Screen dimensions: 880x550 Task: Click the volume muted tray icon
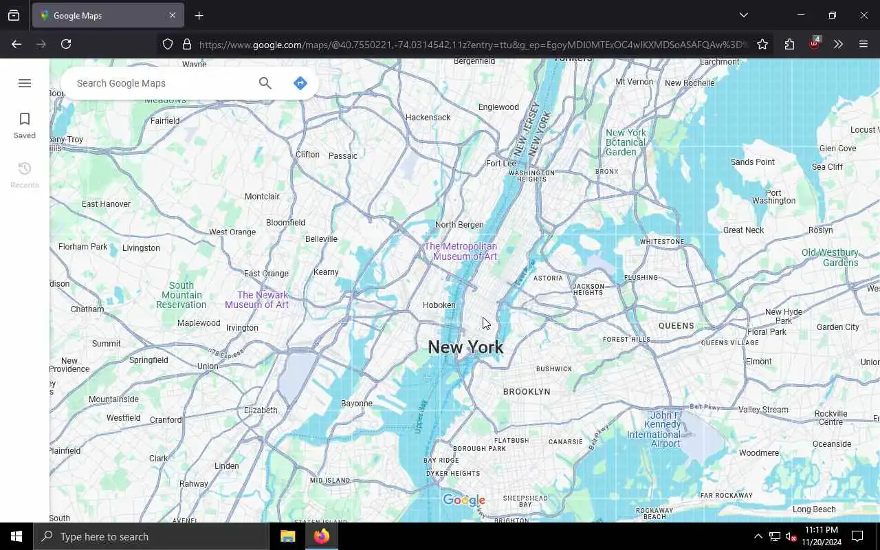point(791,536)
